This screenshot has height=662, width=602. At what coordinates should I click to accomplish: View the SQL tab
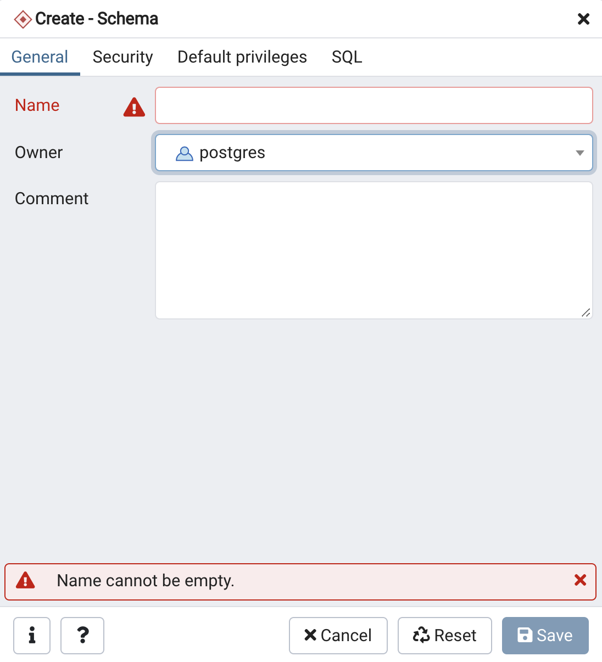pyautogui.click(x=347, y=57)
